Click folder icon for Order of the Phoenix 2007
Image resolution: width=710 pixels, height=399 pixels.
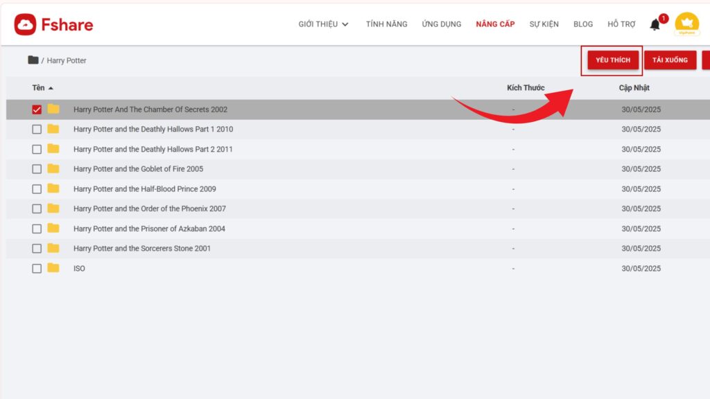[x=53, y=209]
